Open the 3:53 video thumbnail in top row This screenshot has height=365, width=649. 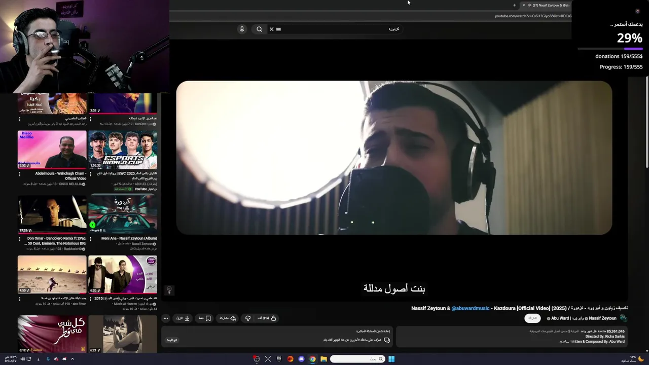(123, 103)
